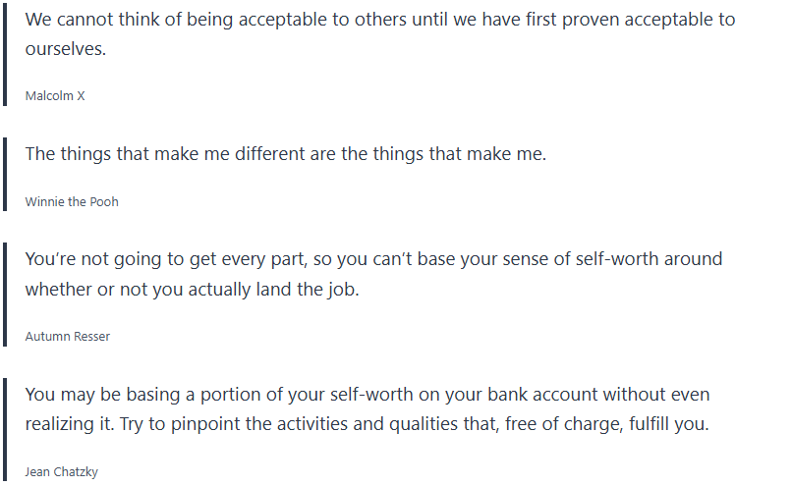Select the Autumn Resser author name

[67, 336]
